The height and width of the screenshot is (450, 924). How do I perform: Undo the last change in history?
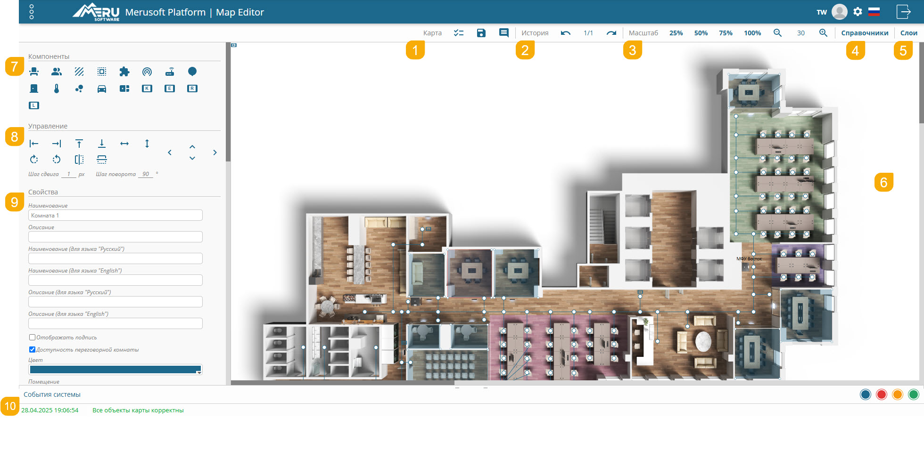point(566,33)
